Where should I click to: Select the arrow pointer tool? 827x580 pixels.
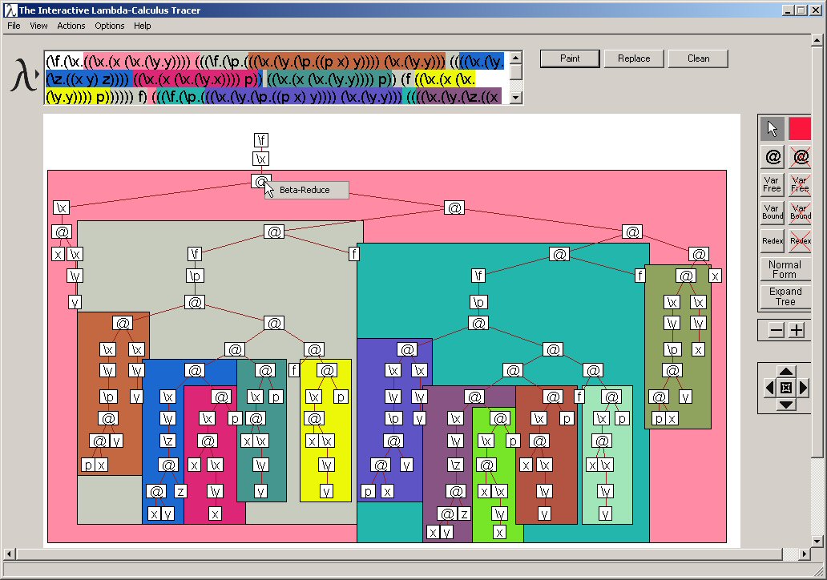pos(772,129)
